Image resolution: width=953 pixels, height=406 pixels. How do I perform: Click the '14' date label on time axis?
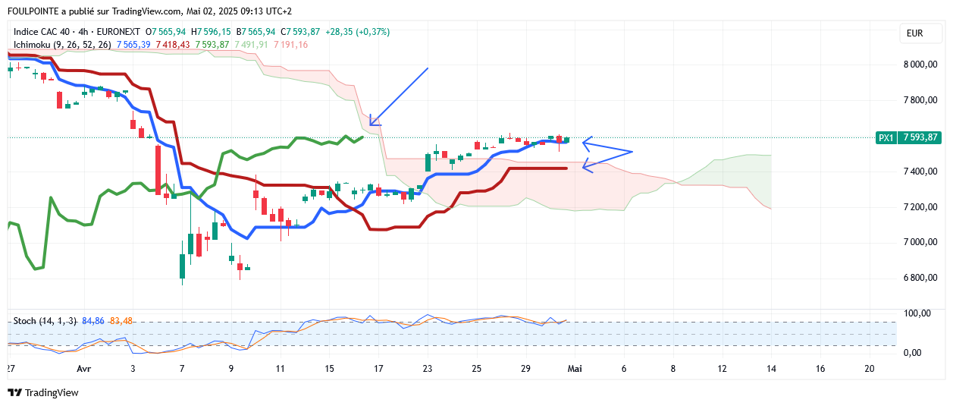tap(771, 368)
